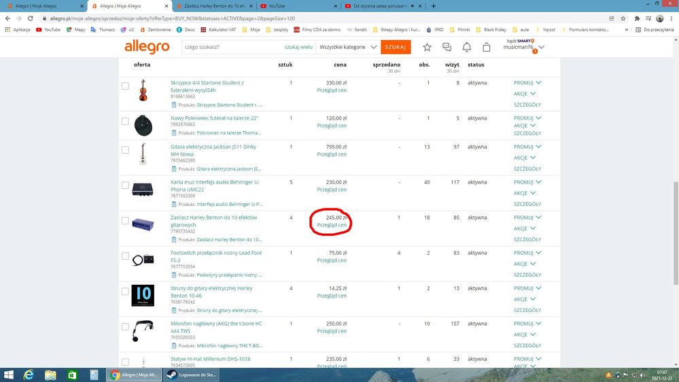This screenshot has height=382, width=679.
Task: Click the orange SZUKAJ button
Action: (396, 47)
